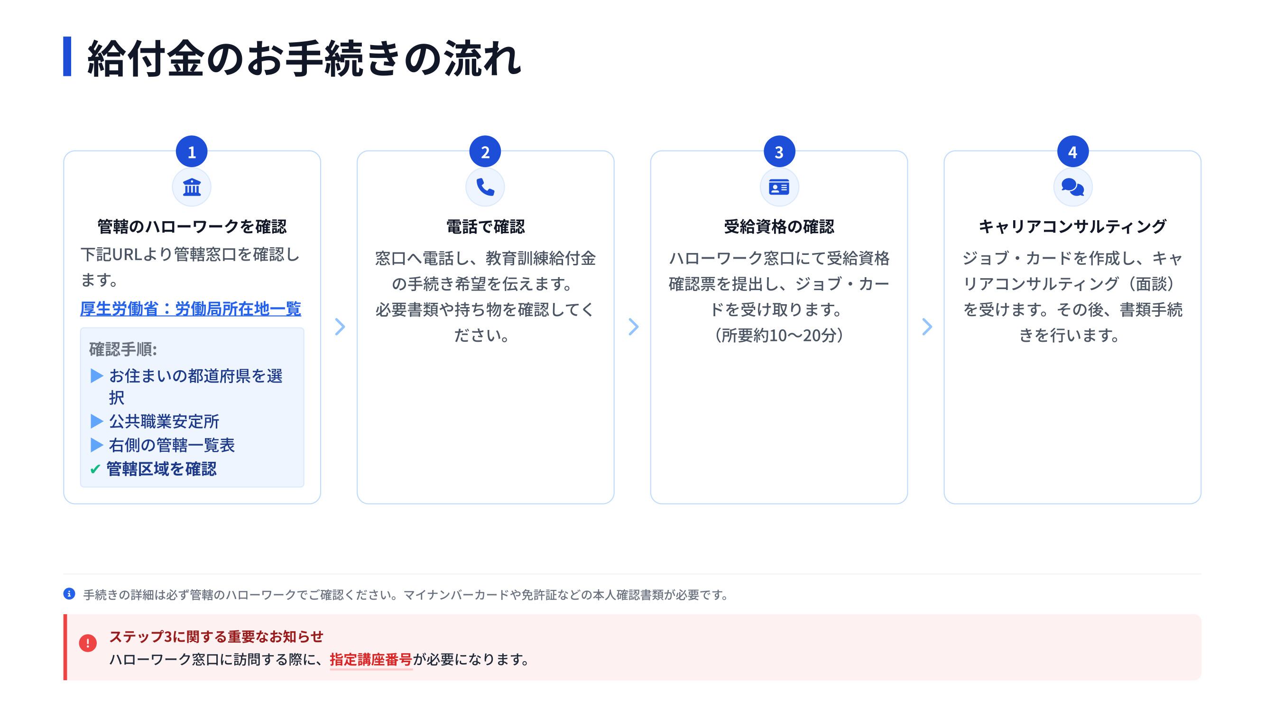
Task: Click the bank building icon in step 1
Action: (x=192, y=187)
